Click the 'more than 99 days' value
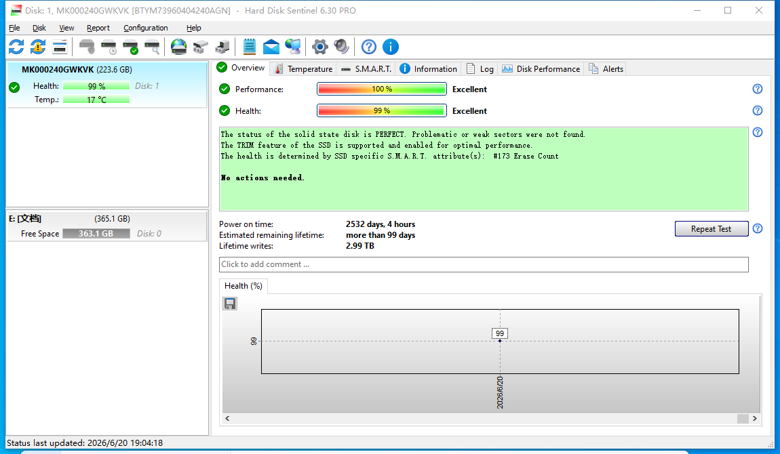Image resolution: width=780 pixels, height=454 pixels. pos(381,235)
